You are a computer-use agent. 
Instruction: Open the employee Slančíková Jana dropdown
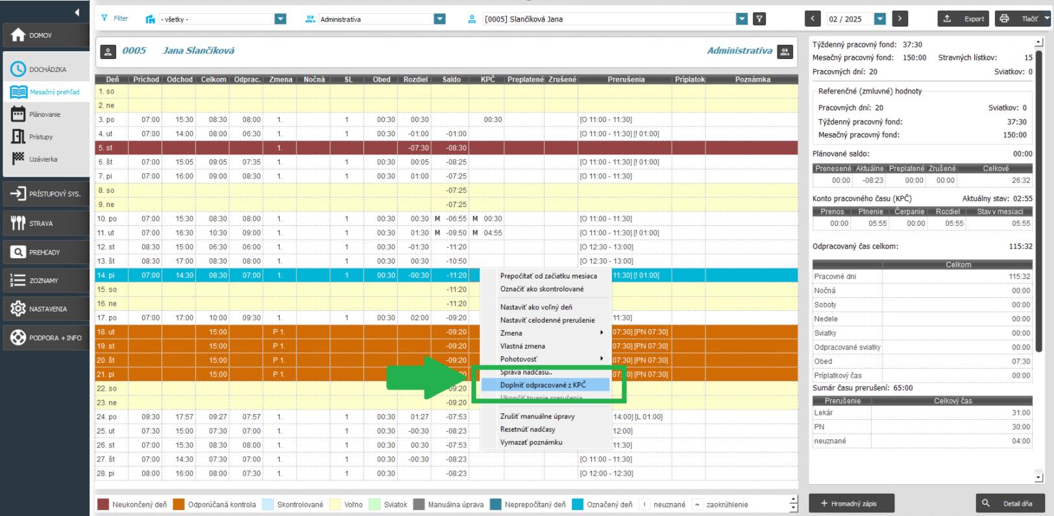[742, 19]
